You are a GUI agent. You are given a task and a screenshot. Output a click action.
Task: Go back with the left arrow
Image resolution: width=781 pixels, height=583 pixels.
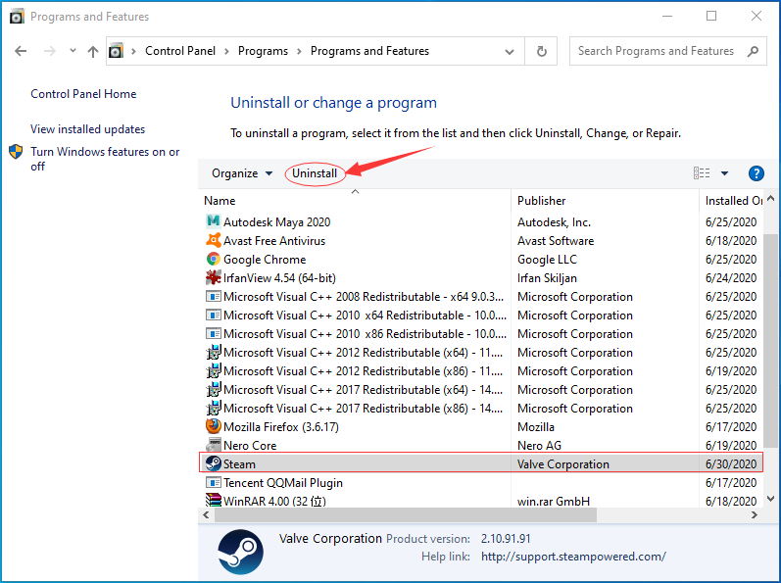click(x=21, y=51)
